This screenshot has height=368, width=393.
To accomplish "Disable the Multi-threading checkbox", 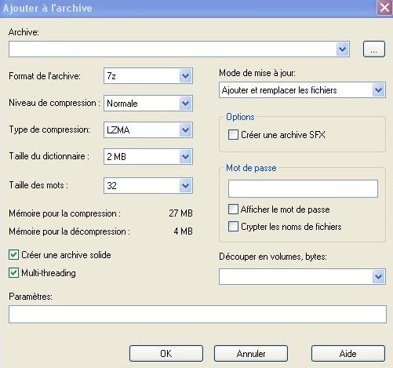I will [13, 273].
